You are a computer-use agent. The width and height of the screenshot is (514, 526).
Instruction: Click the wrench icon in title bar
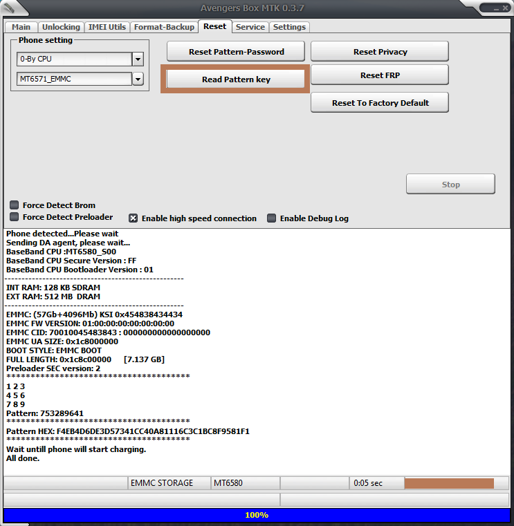[x=9, y=8]
